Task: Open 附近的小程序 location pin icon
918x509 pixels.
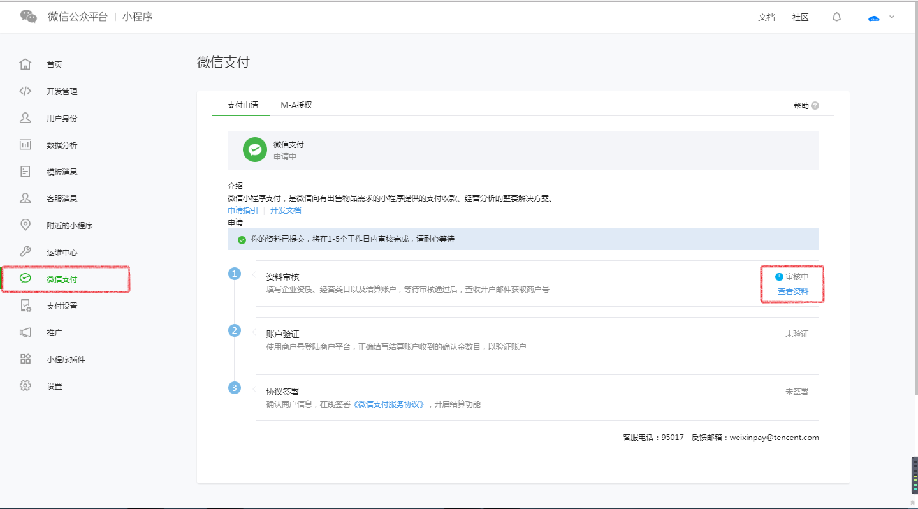Action: coord(25,225)
